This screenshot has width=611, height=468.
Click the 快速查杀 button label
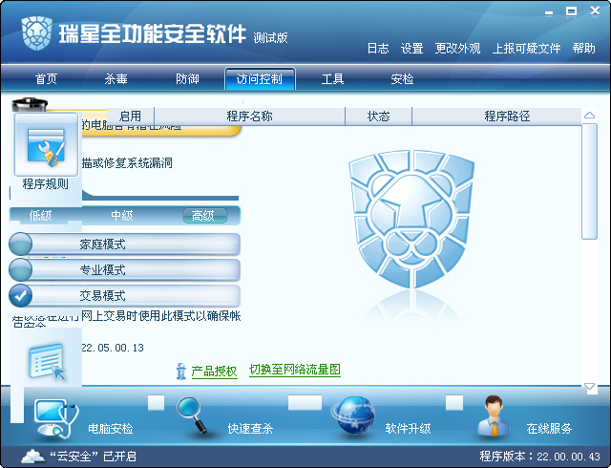[x=250, y=429]
